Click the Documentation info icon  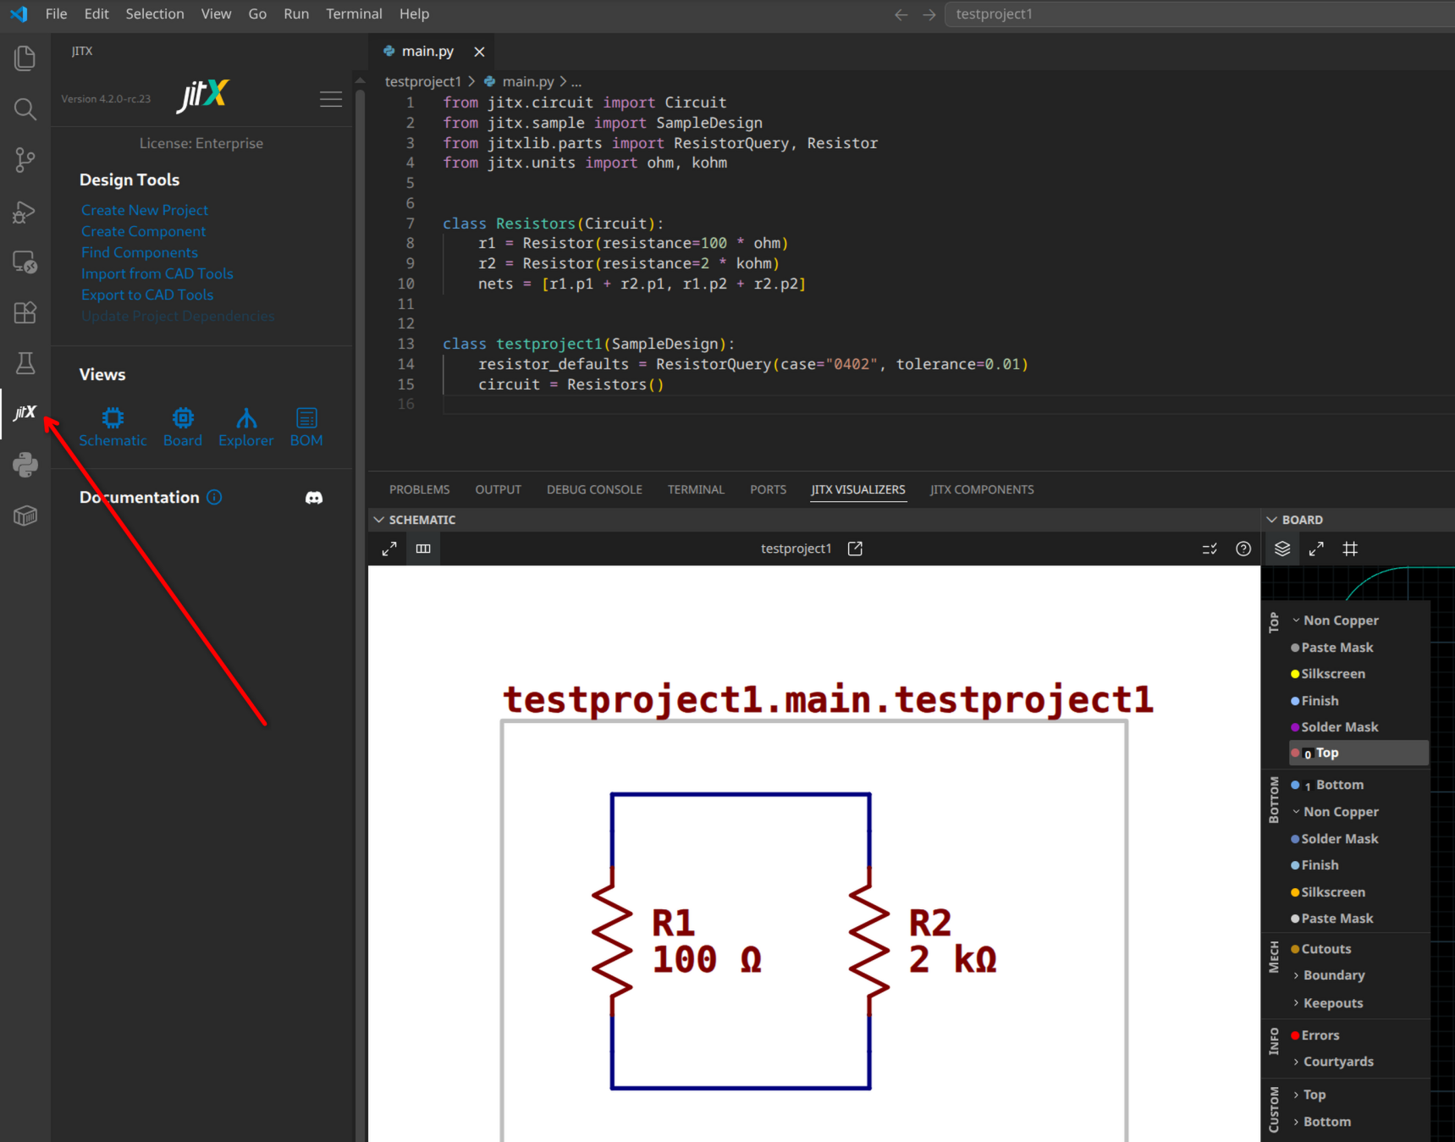coord(214,497)
